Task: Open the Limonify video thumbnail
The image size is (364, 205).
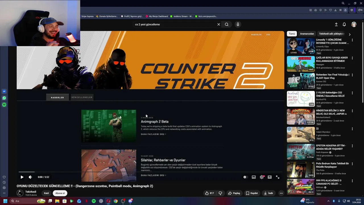Action: coord(301,46)
